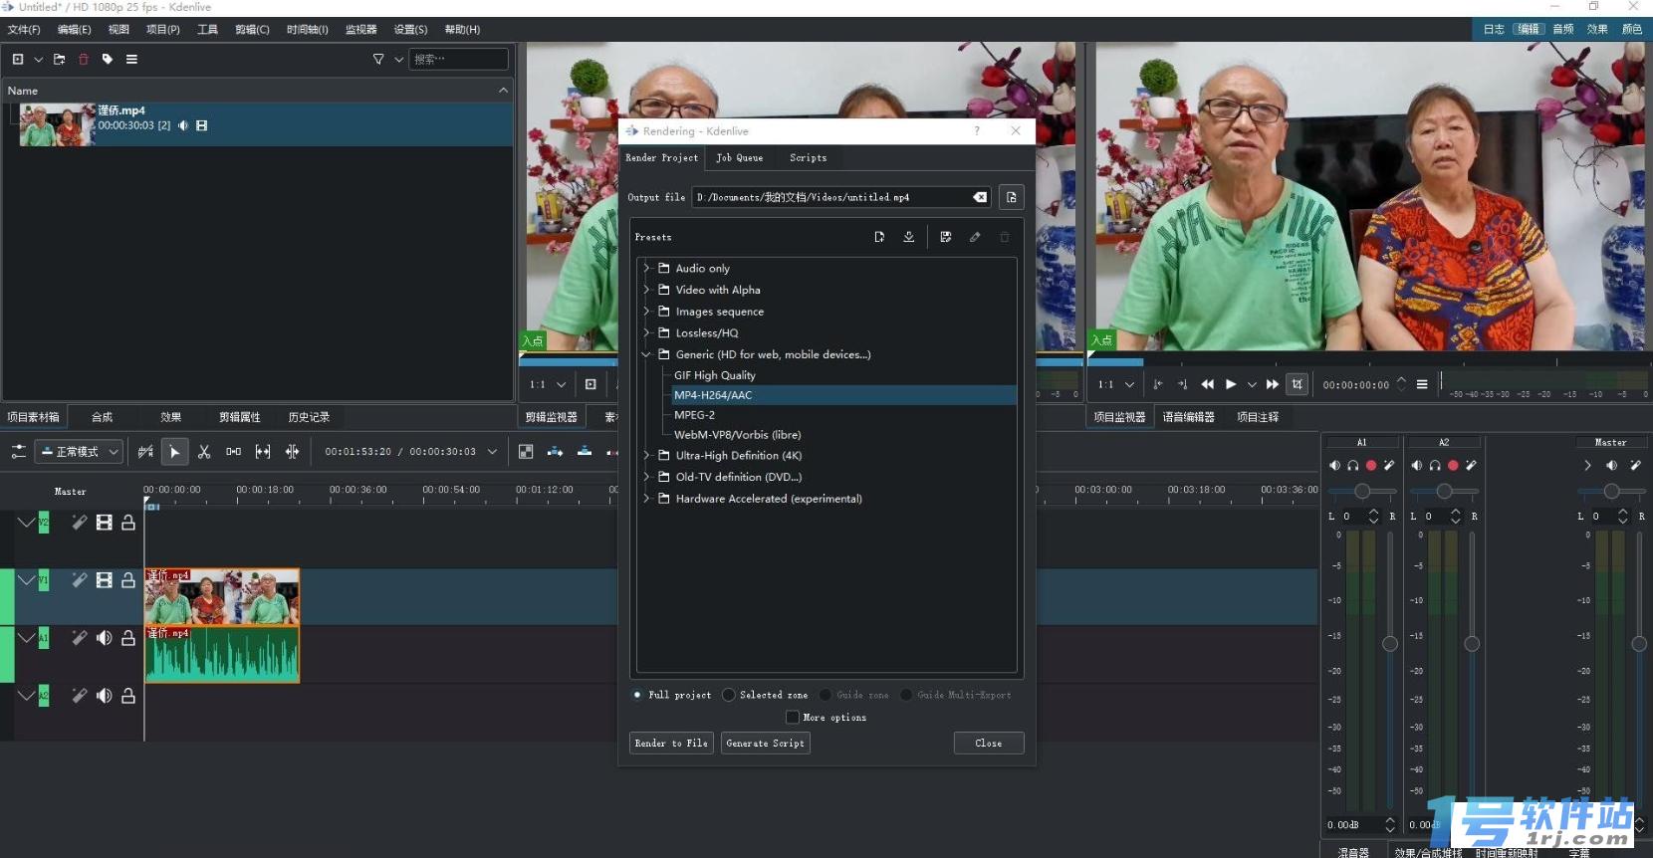This screenshot has width=1653, height=858.
Task: Hide video track V2 using film icon
Action: 104,523
